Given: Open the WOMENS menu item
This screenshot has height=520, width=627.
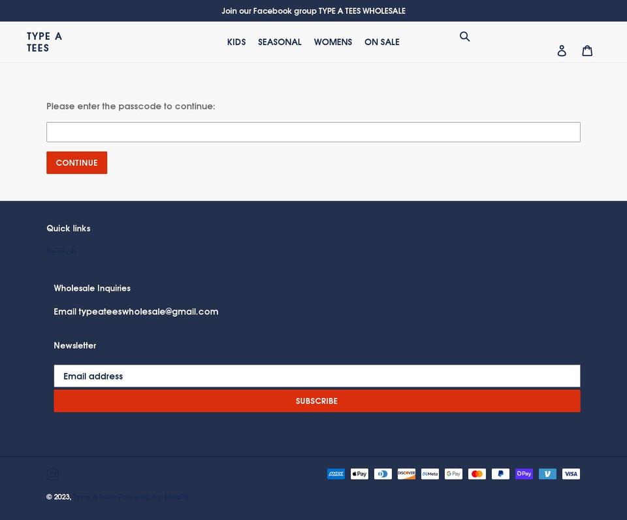Looking at the screenshot, I should tap(332, 42).
